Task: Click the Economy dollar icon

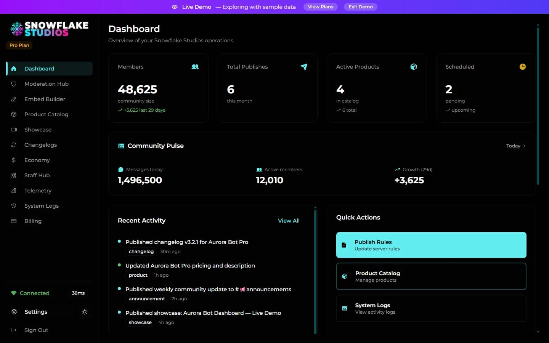Action: pyautogui.click(x=14, y=160)
